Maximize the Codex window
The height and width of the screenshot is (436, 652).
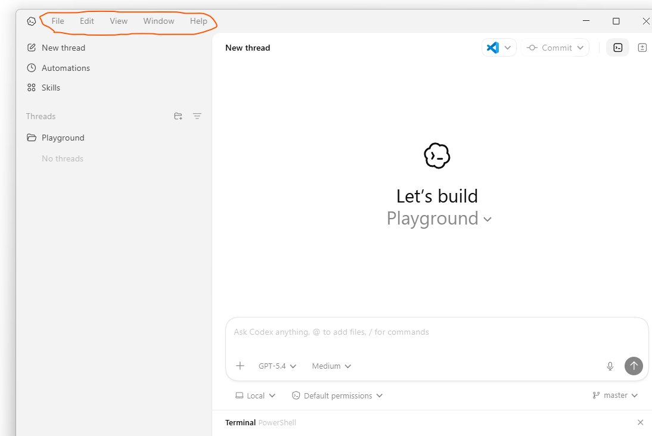pos(616,21)
